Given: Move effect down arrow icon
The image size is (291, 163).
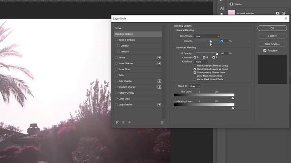Looking at the screenshot, I should pos(129,122).
